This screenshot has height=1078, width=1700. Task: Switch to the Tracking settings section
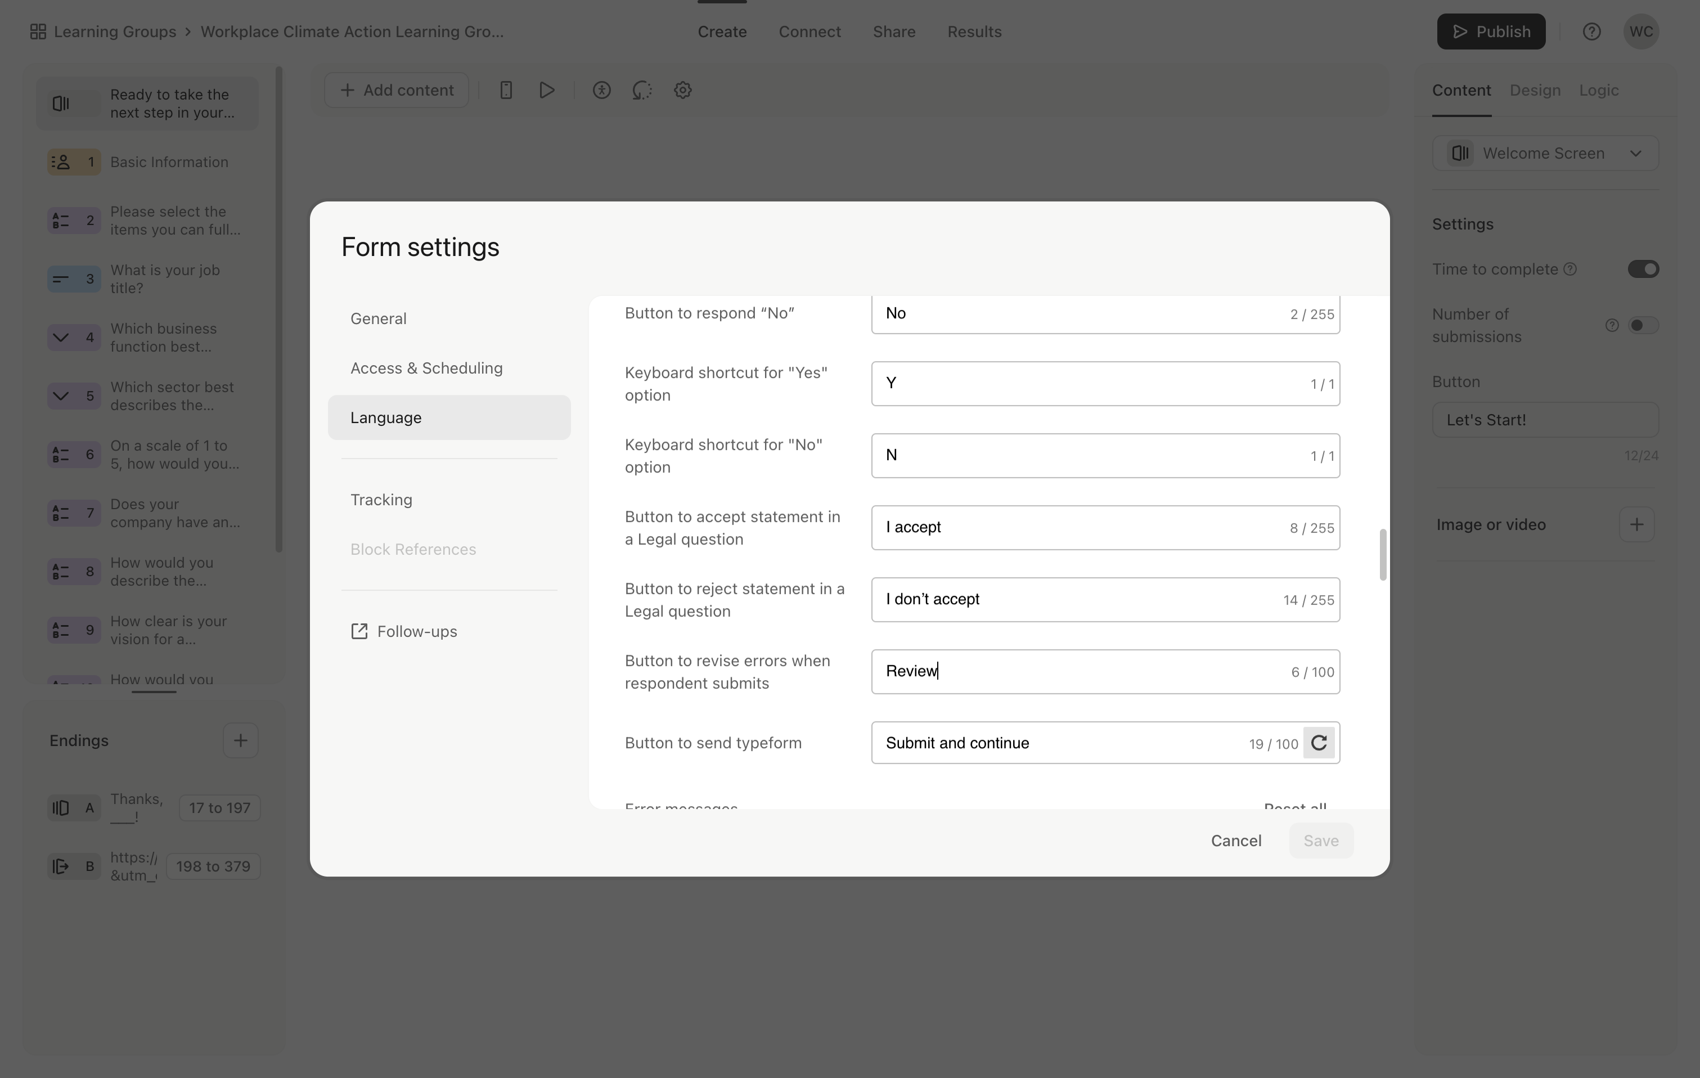click(x=381, y=500)
